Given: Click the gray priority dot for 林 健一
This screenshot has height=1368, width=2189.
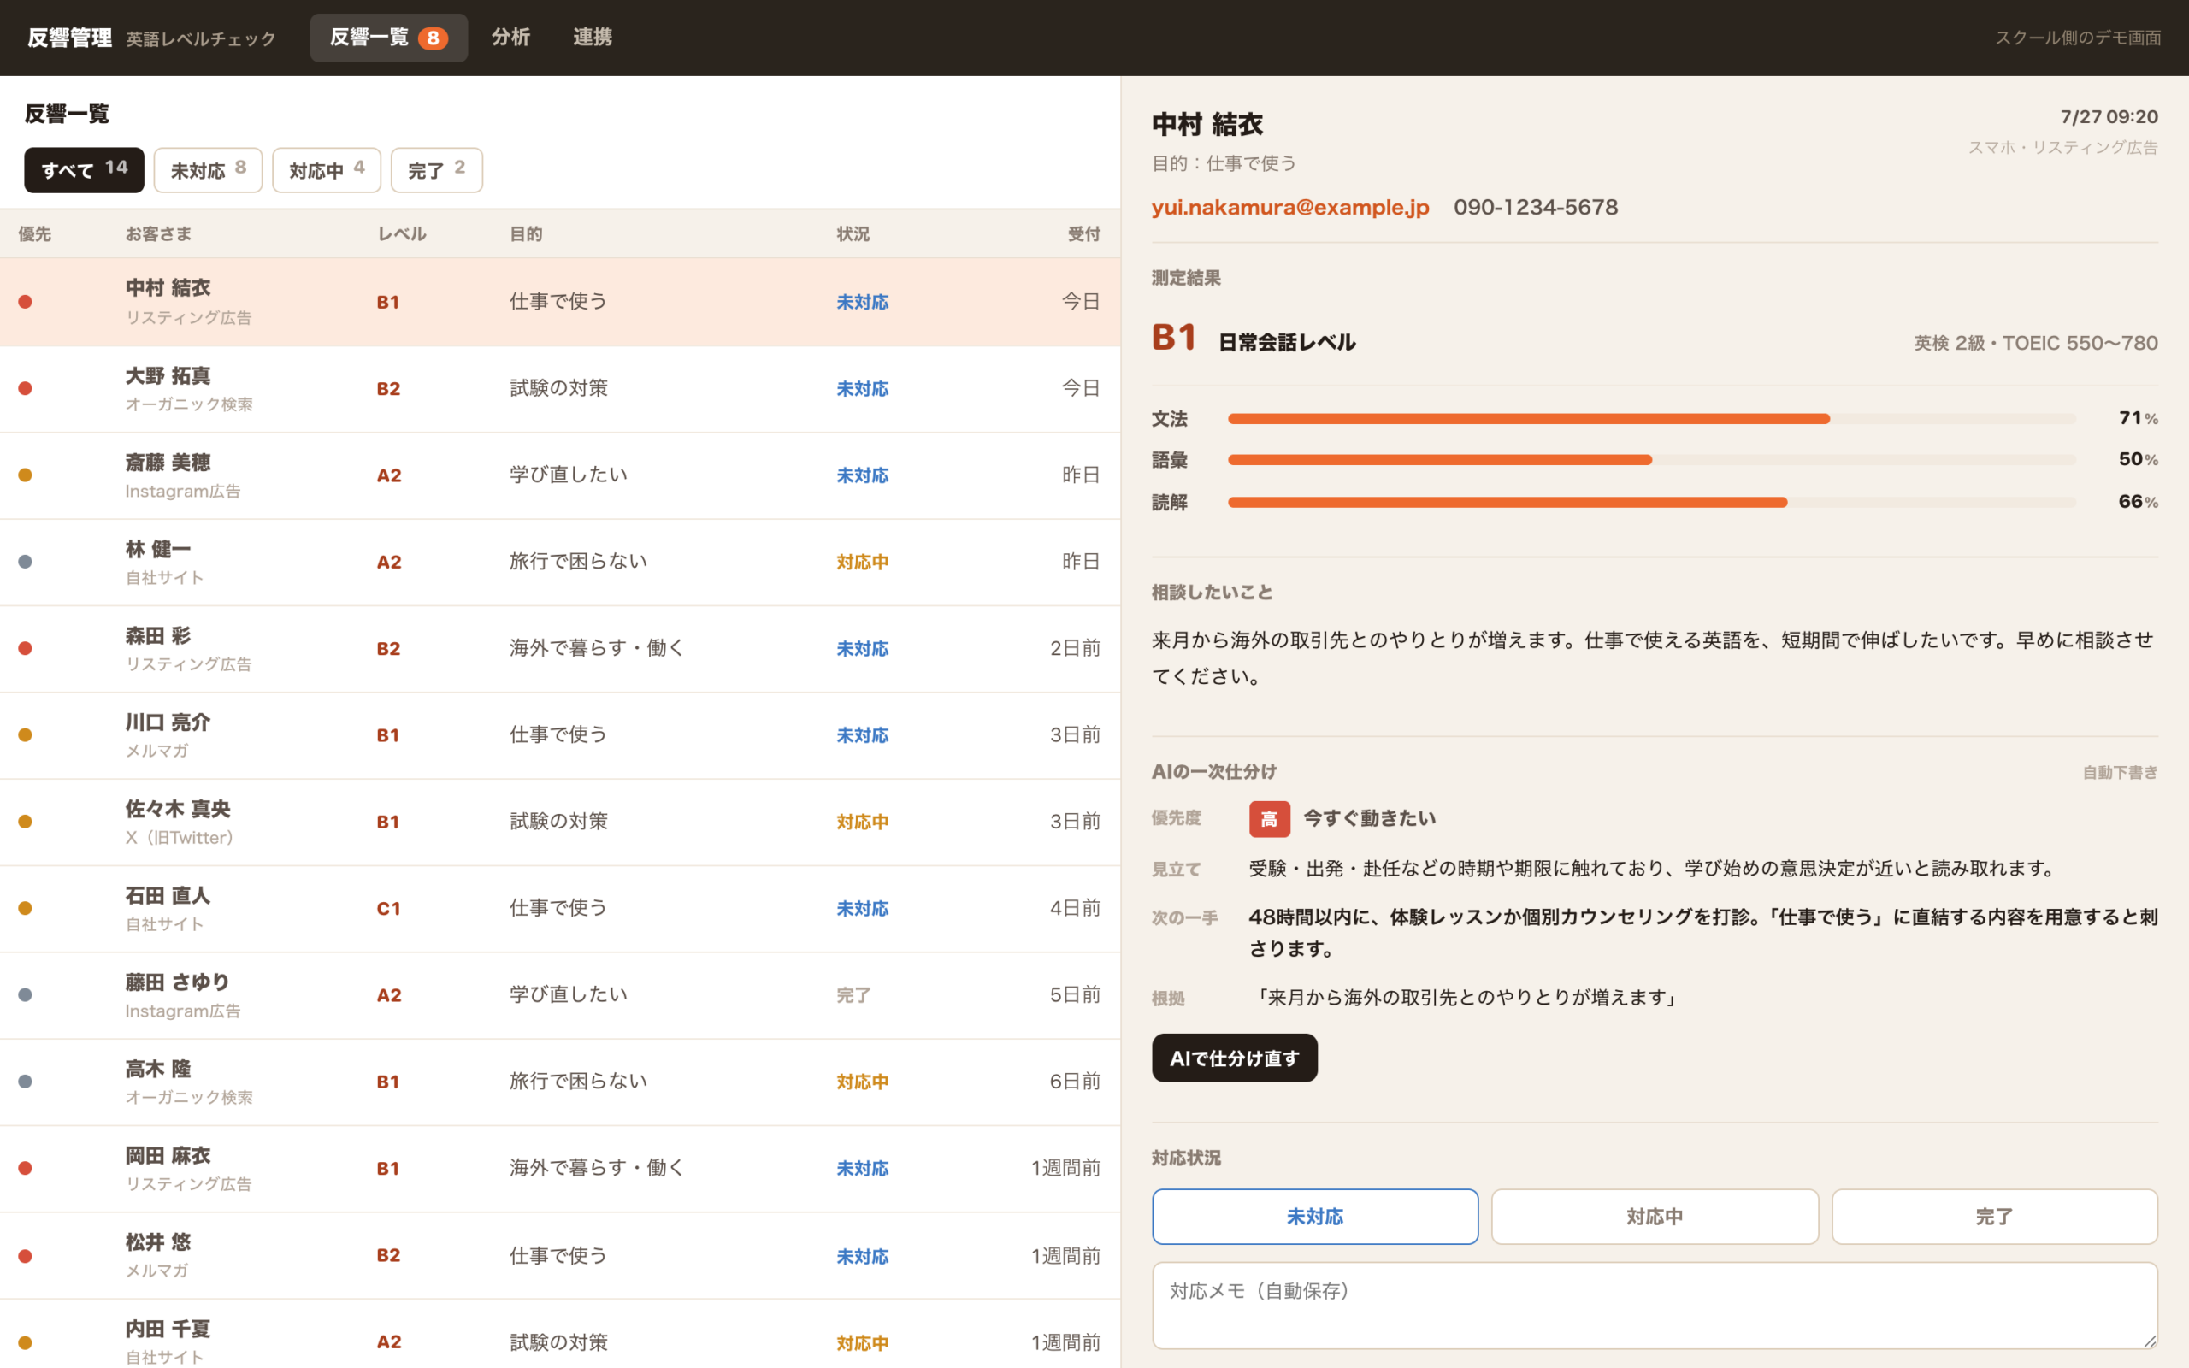Looking at the screenshot, I should tap(26, 562).
